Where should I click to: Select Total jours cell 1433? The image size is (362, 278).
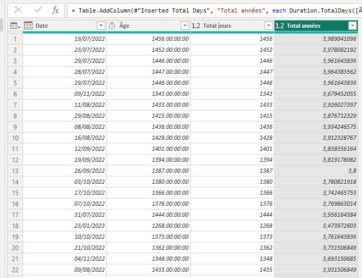point(232,105)
